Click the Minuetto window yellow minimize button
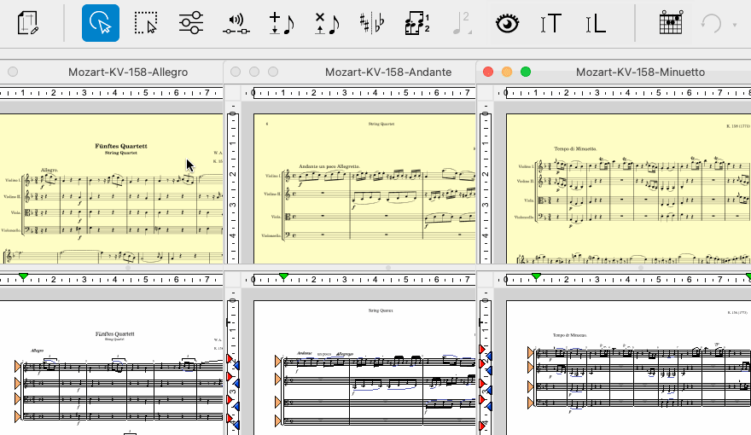Viewport: 751px width, 435px height. pyautogui.click(x=507, y=72)
